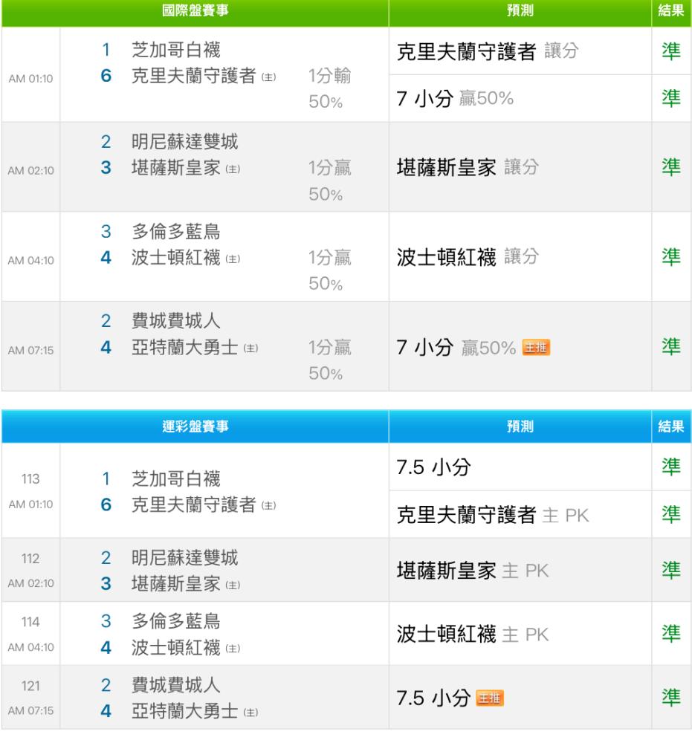Open 多倫多藍鳥 team in game 114
The height and width of the screenshot is (743, 692).
pos(176,621)
